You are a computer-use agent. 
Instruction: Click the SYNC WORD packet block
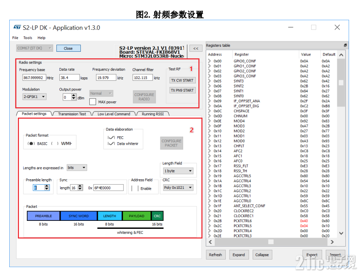[x=79, y=216]
